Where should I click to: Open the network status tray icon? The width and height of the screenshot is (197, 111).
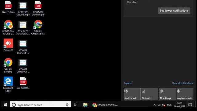[159, 105]
